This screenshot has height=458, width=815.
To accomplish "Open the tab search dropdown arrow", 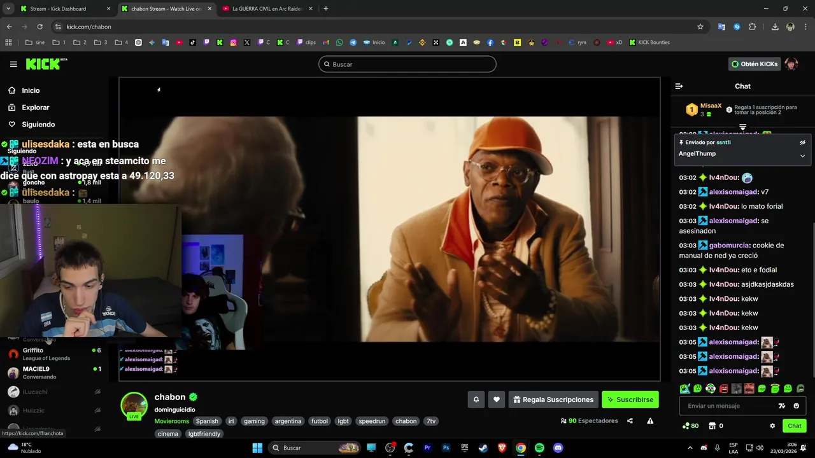I will pyautogui.click(x=8, y=9).
